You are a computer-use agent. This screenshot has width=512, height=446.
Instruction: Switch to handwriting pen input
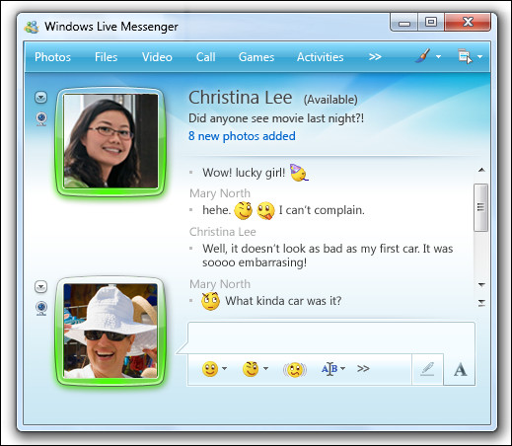point(427,369)
